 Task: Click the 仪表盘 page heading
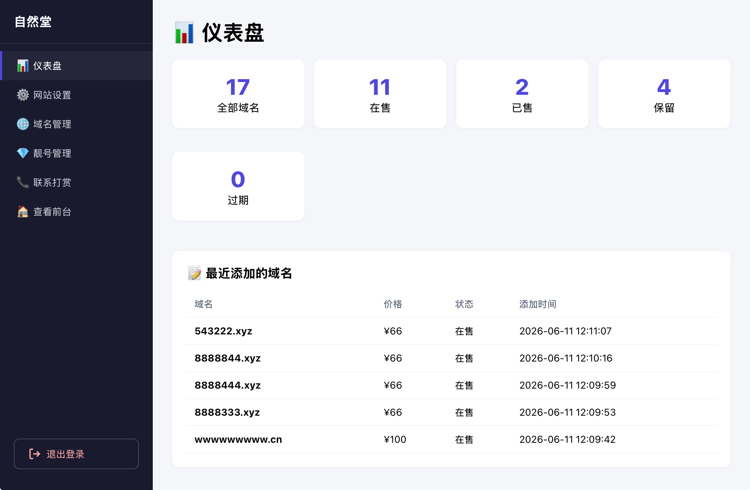point(233,33)
